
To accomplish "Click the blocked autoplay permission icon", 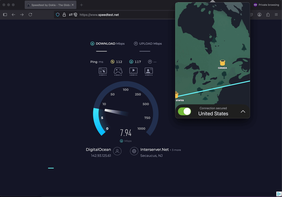I will coord(75,15).
